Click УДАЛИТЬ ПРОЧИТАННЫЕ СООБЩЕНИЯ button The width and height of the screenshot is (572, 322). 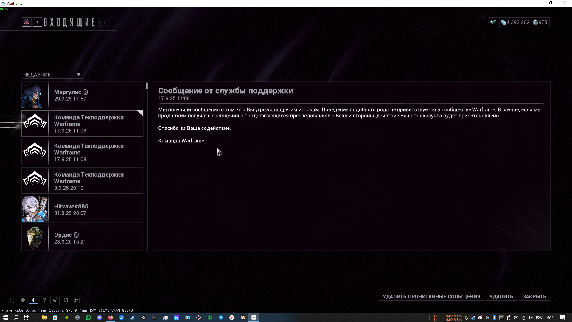tap(431, 297)
